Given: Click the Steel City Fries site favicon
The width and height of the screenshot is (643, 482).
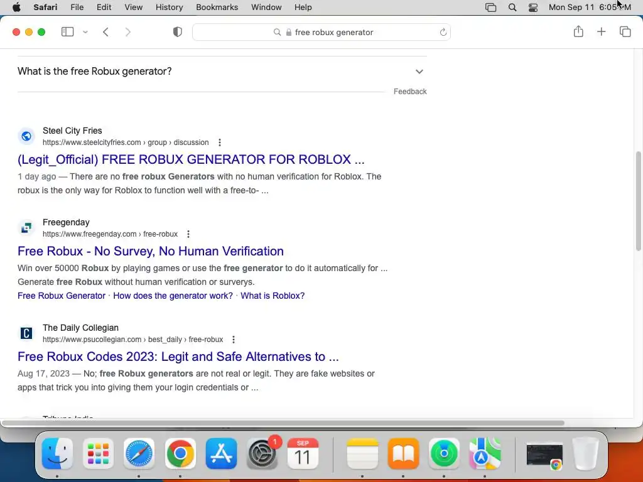Looking at the screenshot, I should 26,136.
